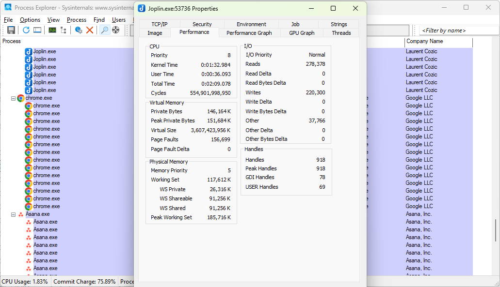This screenshot has width=500, height=287.
Task: Select the crosshair Find Window's Process icon
Action: point(116,30)
